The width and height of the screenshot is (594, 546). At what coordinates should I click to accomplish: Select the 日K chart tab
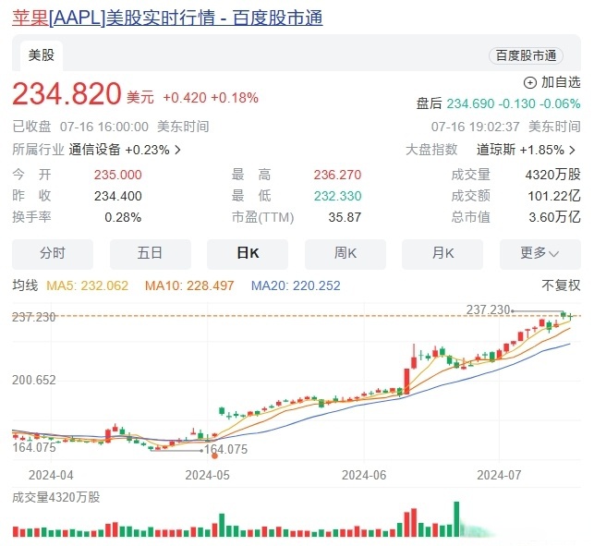click(x=248, y=253)
